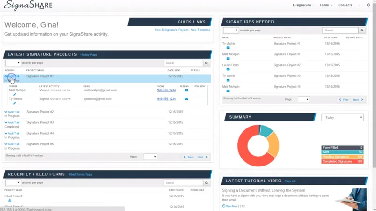The width and height of the screenshot is (376, 211).
Task: Open the E-Signature menu
Action: 303,5
